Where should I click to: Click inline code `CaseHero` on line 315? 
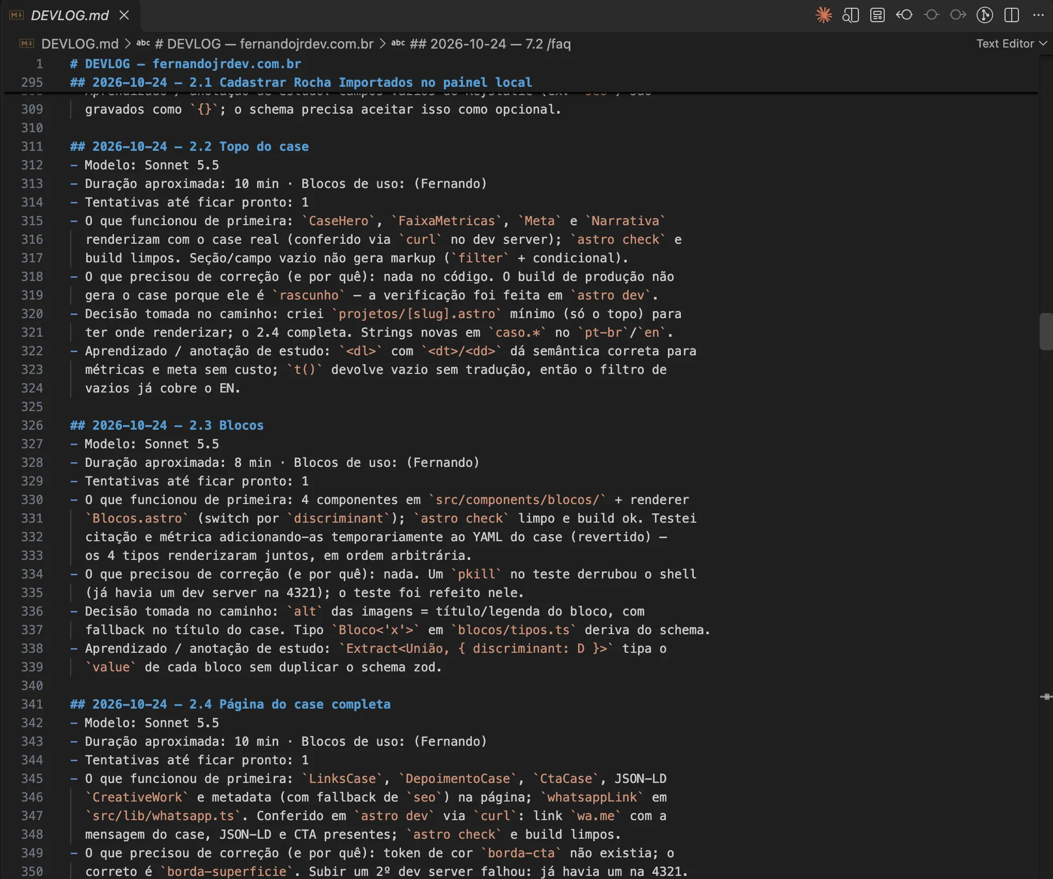pos(339,221)
